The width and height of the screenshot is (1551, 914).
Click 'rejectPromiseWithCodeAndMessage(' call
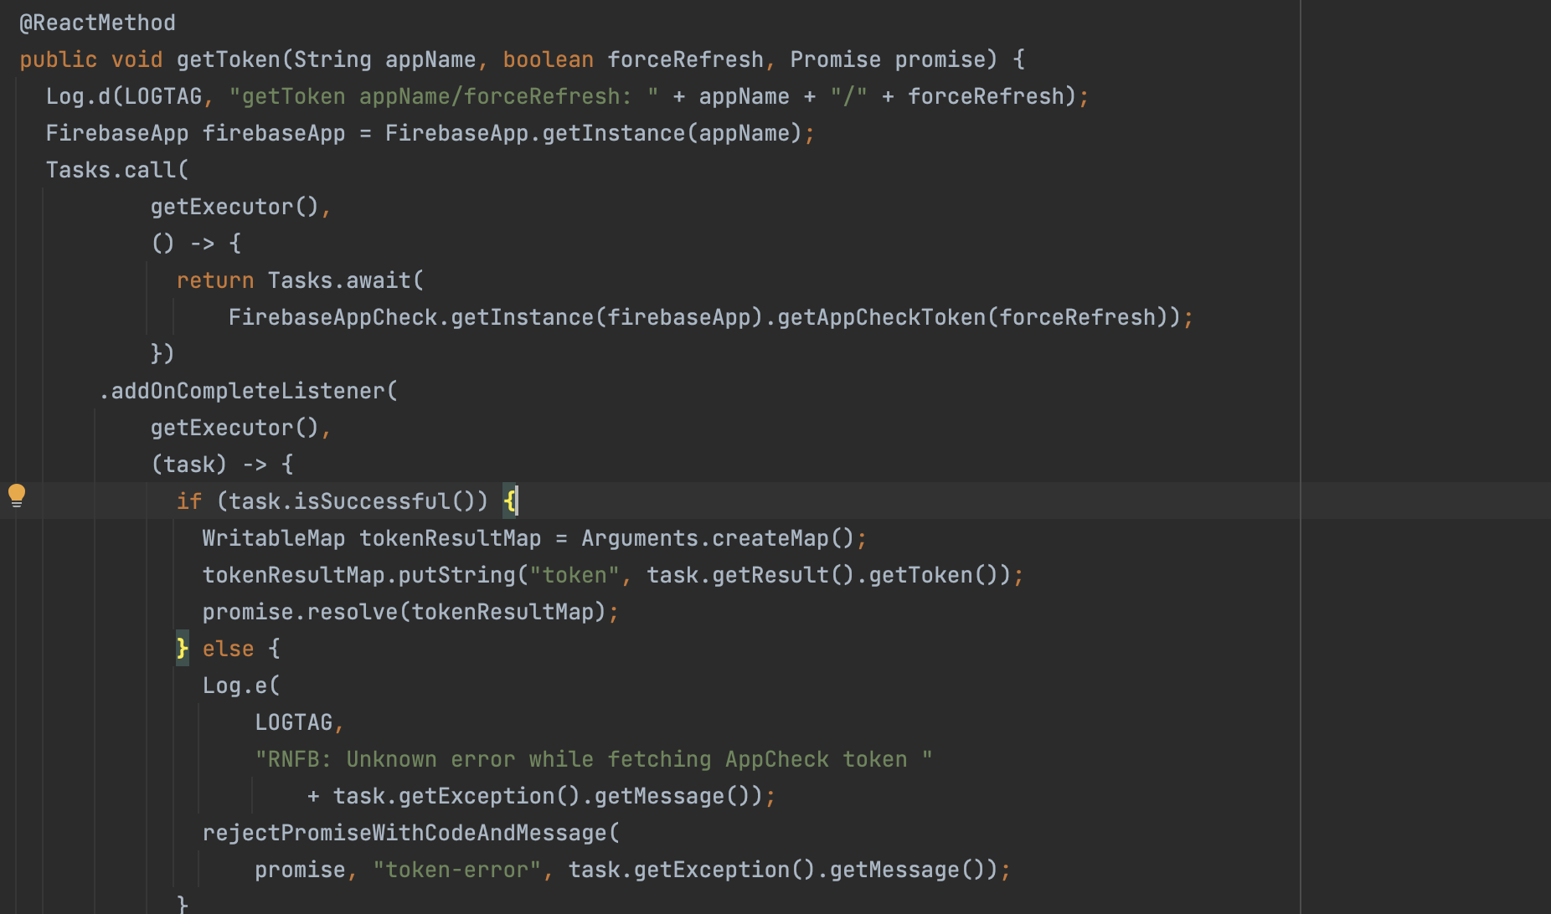pyautogui.click(x=411, y=833)
